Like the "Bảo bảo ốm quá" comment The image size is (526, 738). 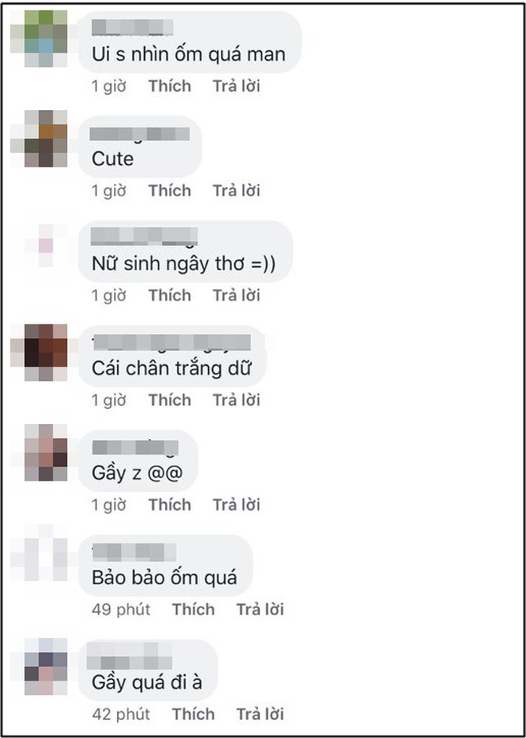coord(194,609)
